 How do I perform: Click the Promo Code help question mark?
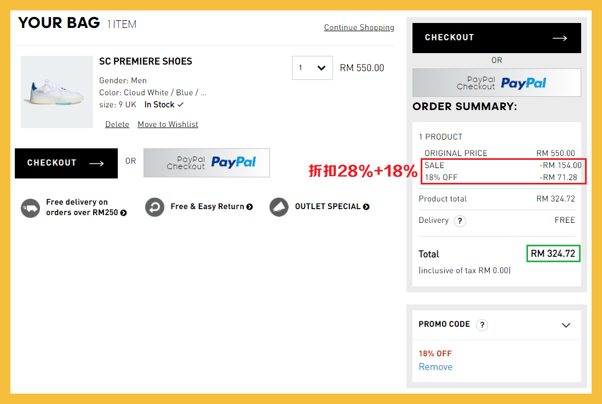click(x=481, y=325)
